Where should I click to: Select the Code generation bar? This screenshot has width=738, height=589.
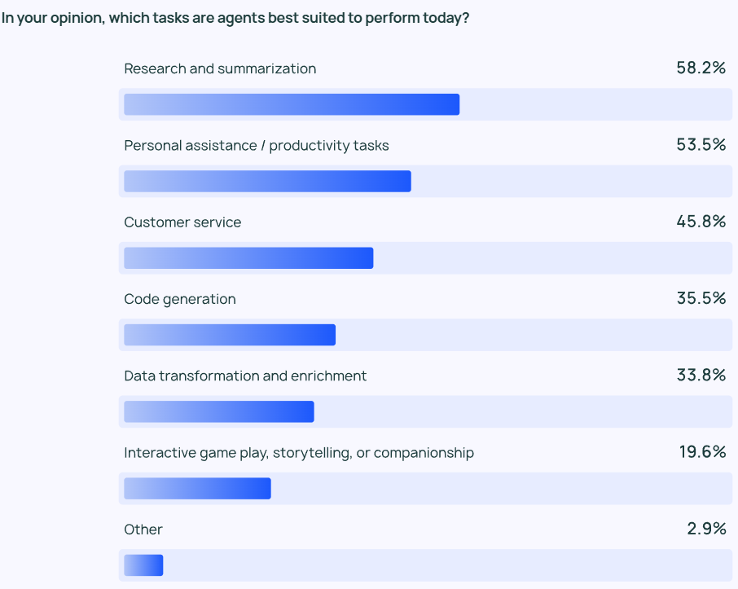[230, 335]
